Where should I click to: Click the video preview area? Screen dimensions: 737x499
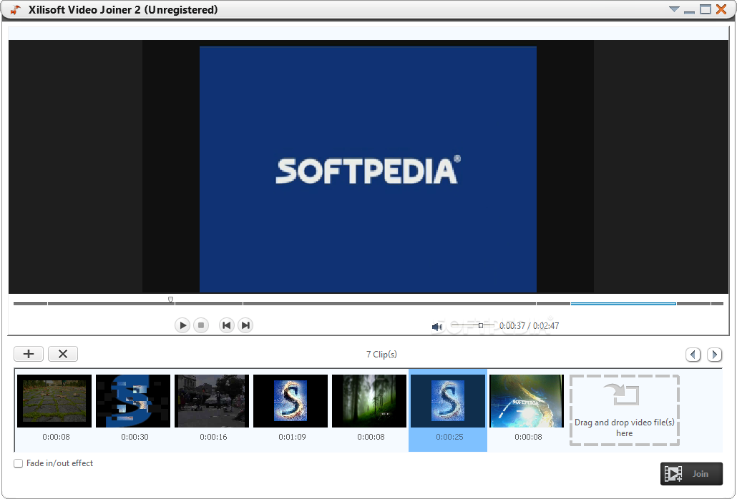tap(368, 167)
